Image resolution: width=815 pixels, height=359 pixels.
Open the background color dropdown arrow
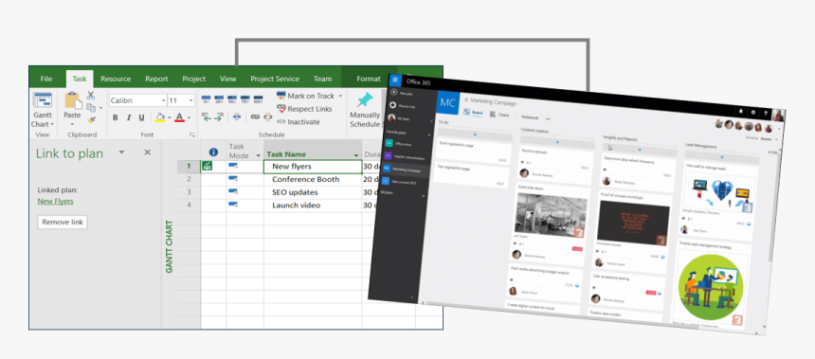(x=170, y=118)
